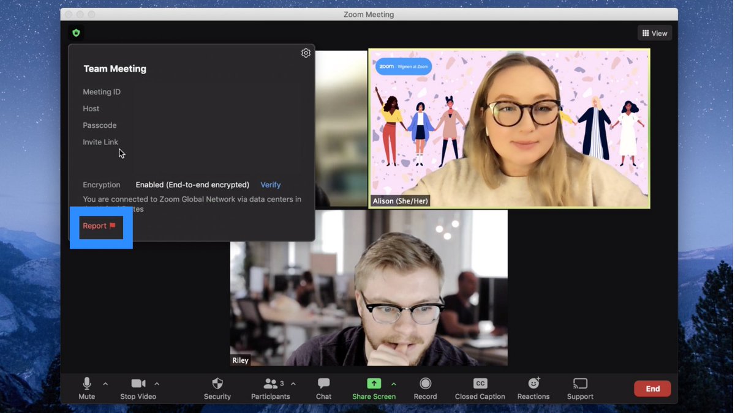Viewport: 735px width, 413px height.
Task: Open settings gear in meeting info panel
Action: (x=306, y=53)
